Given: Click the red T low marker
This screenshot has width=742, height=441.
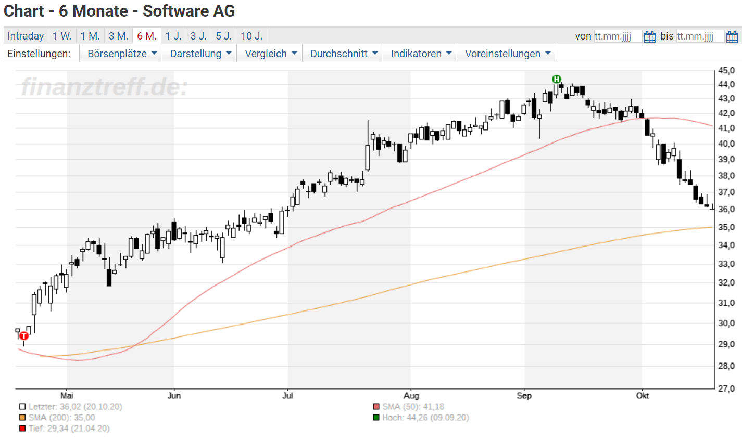Looking at the screenshot, I should tap(23, 336).
